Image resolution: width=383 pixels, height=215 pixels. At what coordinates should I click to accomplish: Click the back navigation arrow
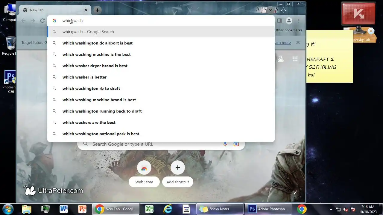[x=24, y=21]
